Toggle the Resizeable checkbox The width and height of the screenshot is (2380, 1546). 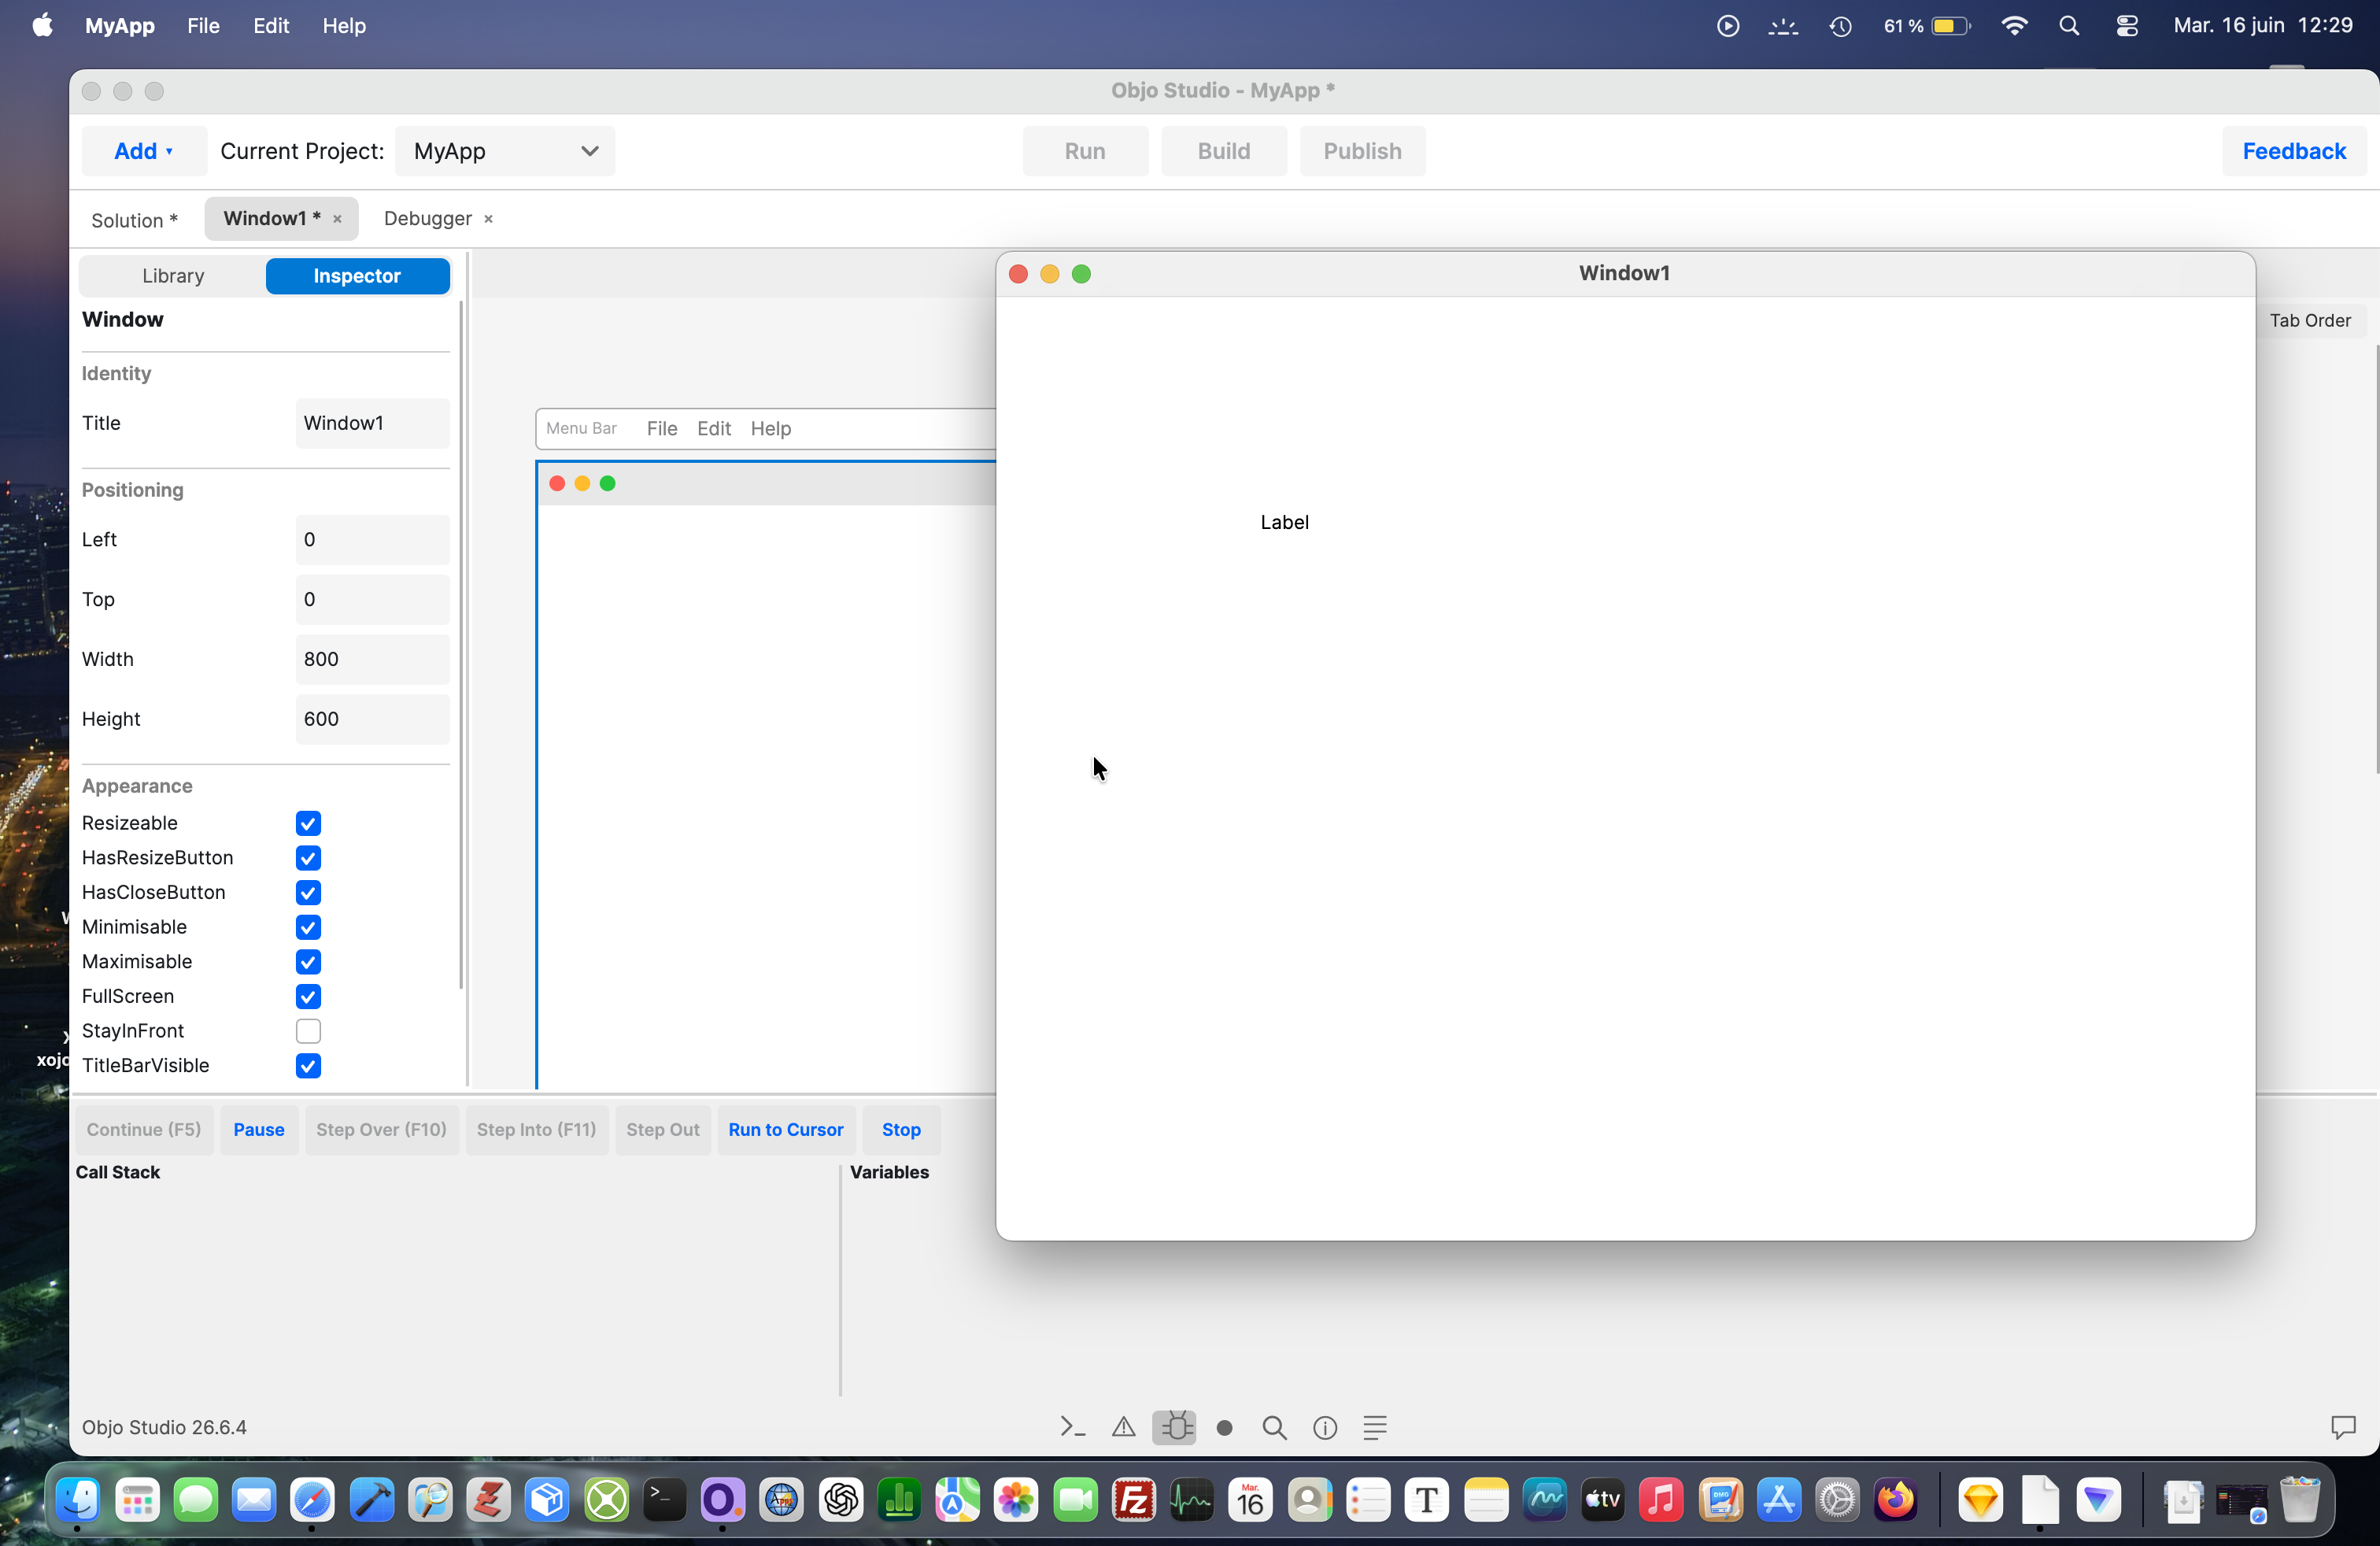tap(308, 823)
